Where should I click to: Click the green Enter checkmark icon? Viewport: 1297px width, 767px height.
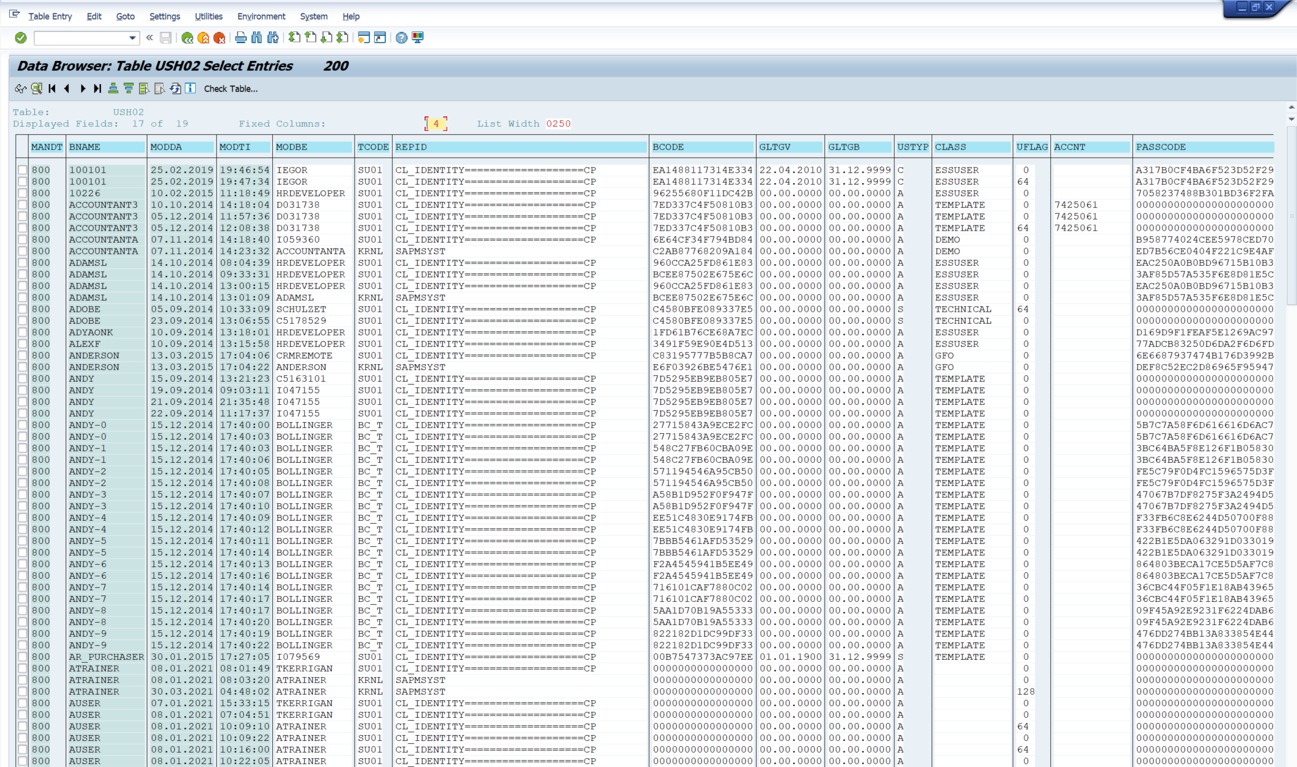pyautogui.click(x=21, y=38)
